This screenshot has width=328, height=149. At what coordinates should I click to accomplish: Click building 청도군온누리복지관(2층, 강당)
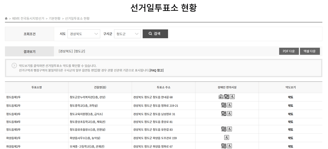coord(88,97)
